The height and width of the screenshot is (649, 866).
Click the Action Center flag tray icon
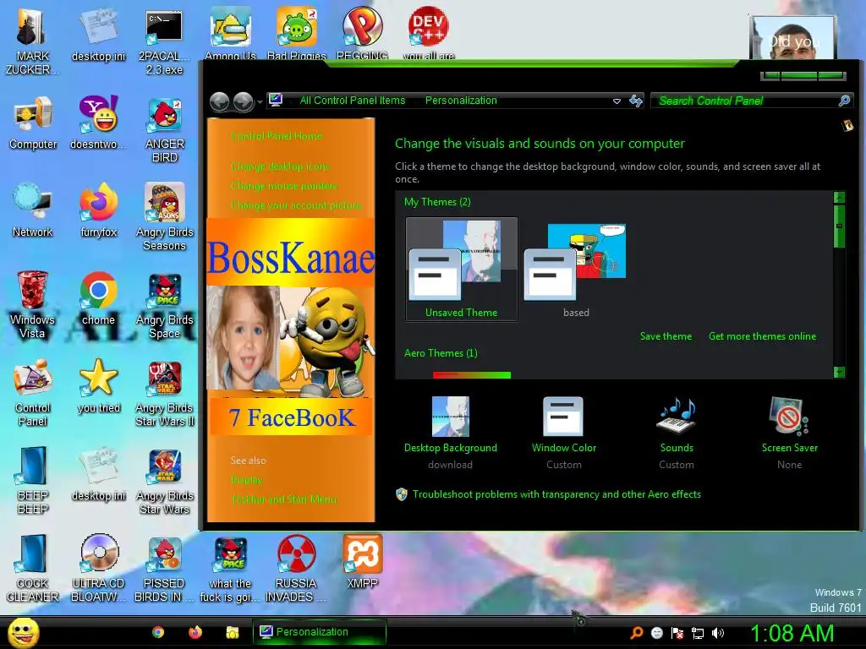pyautogui.click(x=677, y=633)
